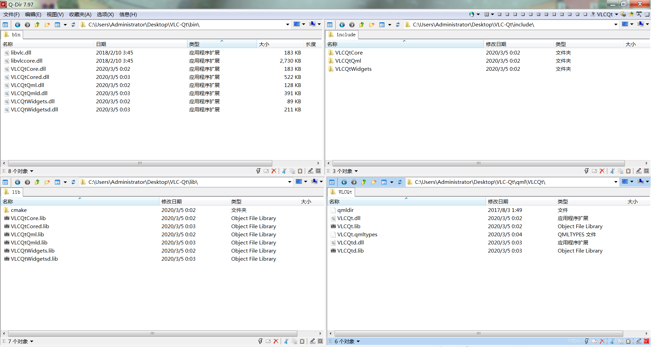Select VLCQtCored.lib file
Image resolution: width=651 pixels, height=347 pixels.
pyautogui.click(x=30, y=226)
